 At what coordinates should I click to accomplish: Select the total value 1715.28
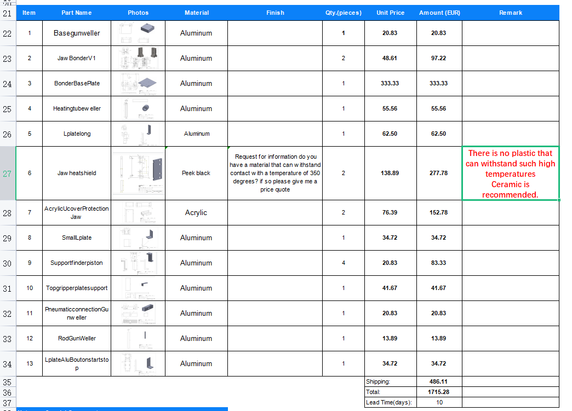(x=439, y=392)
